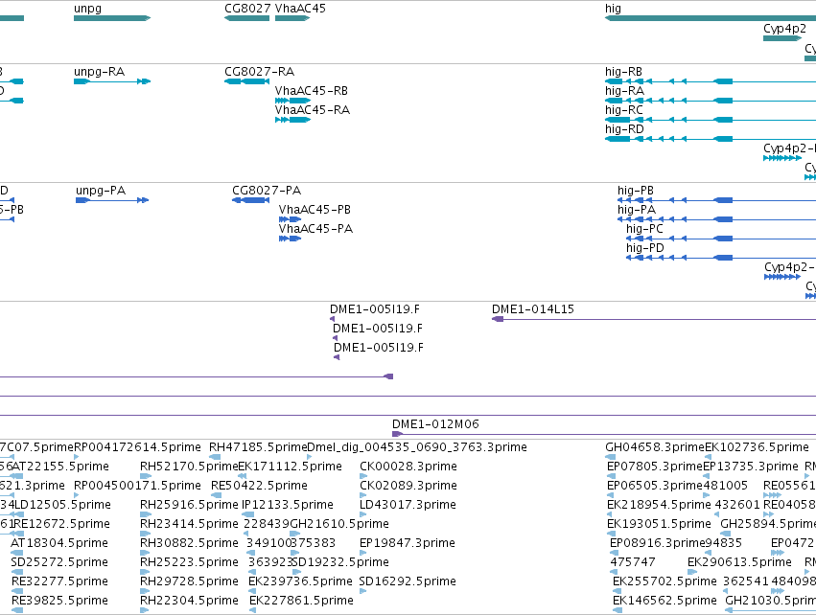This screenshot has height=615, width=816.
Task: Click the hig-RC transcript
Action: [711, 120]
